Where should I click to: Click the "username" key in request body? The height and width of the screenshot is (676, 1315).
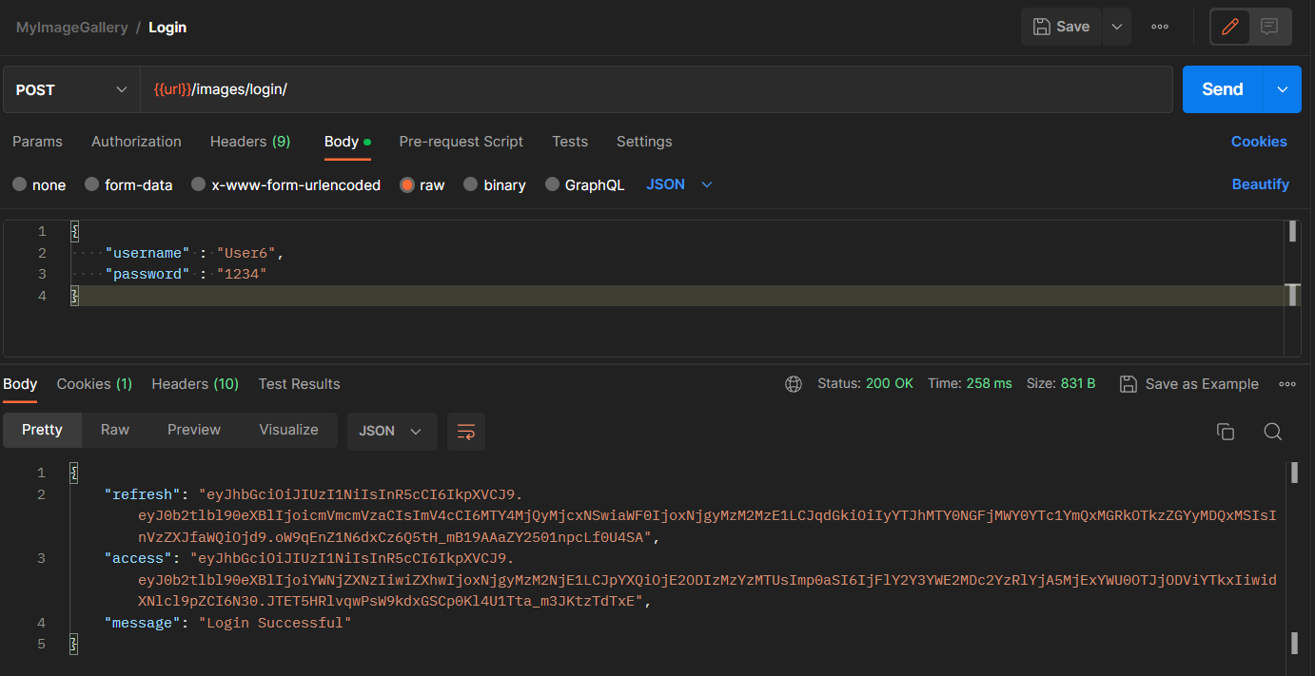[x=147, y=253]
